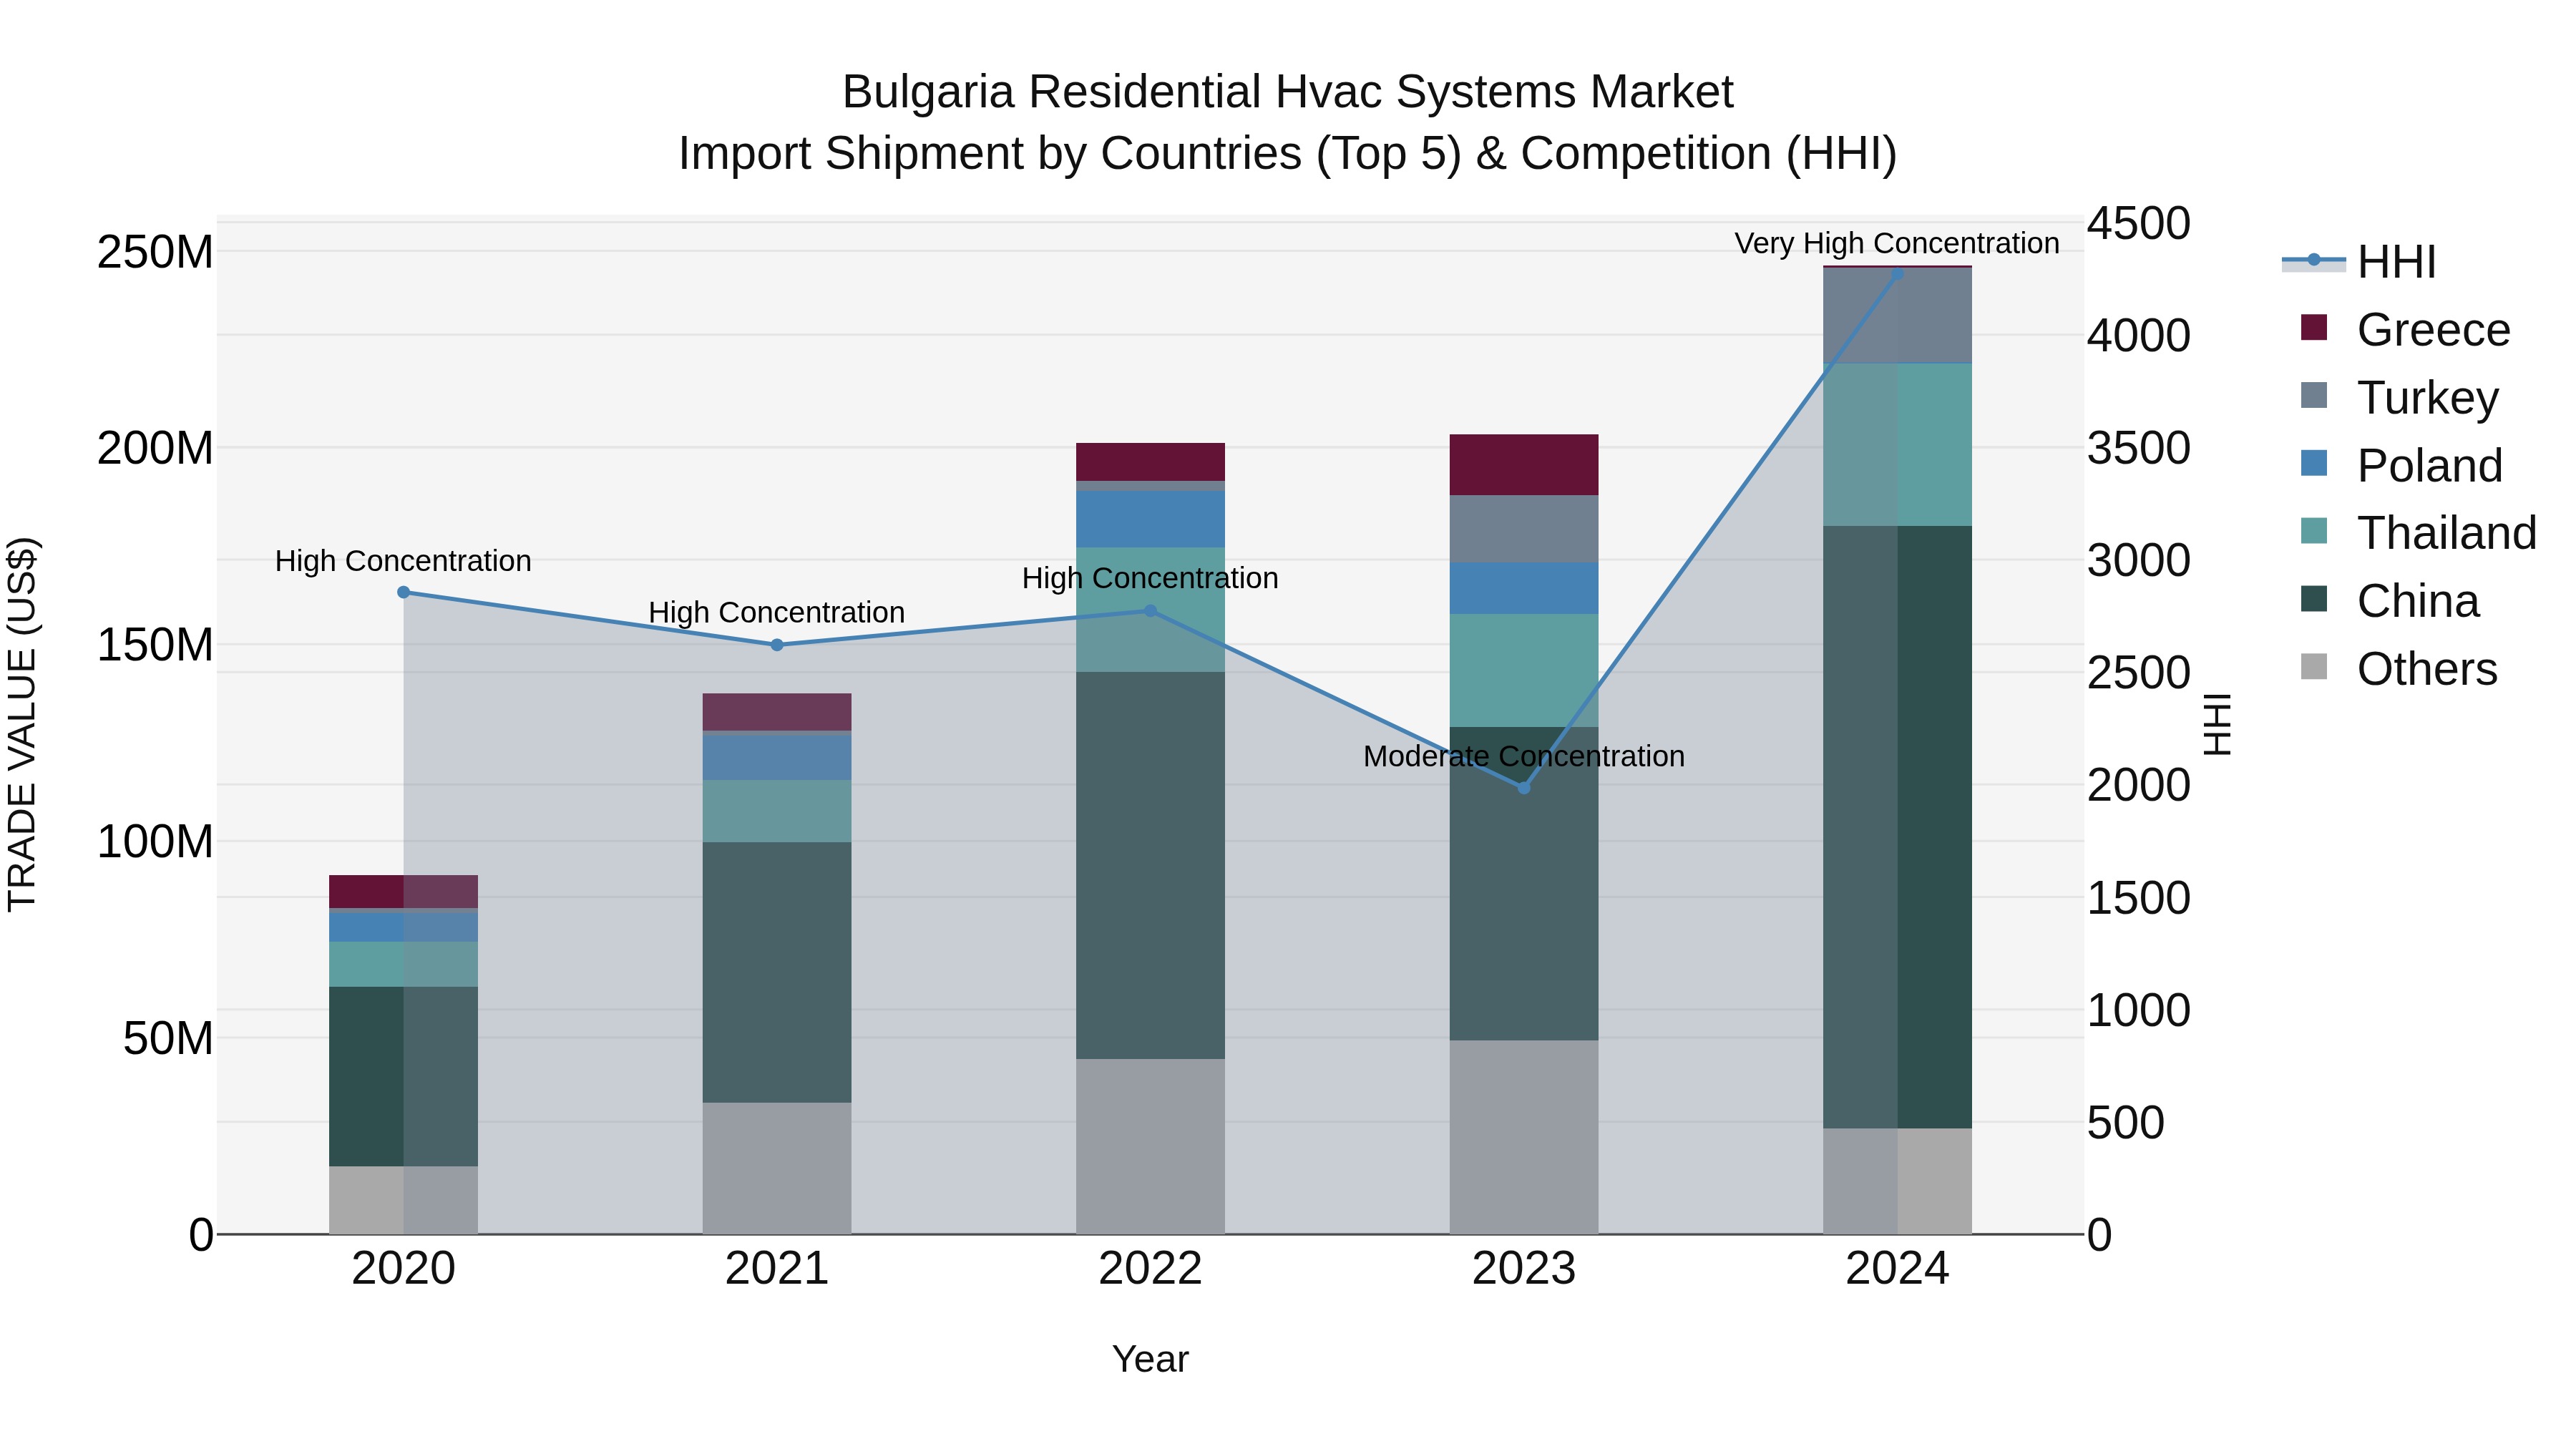The height and width of the screenshot is (1449, 2576).
Task: Click the 2023 Others bar segment
Action: point(1524,1137)
